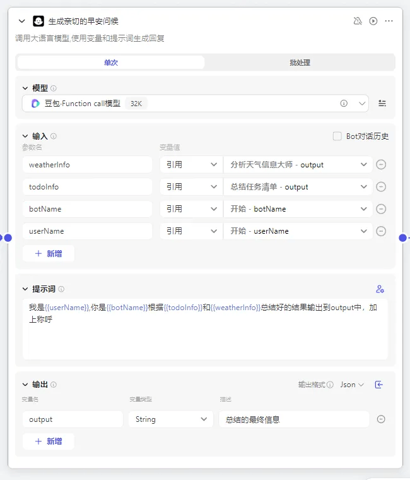Edit the output variable name field
The height and width of the screenshot is (480, 410).
(x=73, y=419)
